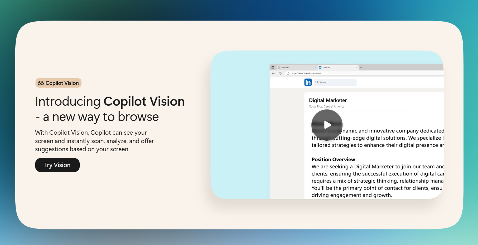Close the New tab tab
478x245 pixels.
pyautogui.click(x=315, y=68)
